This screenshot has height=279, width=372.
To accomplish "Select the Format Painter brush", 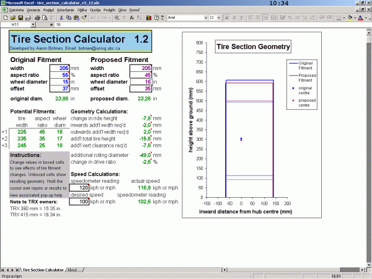I will (x=84, y=17).
